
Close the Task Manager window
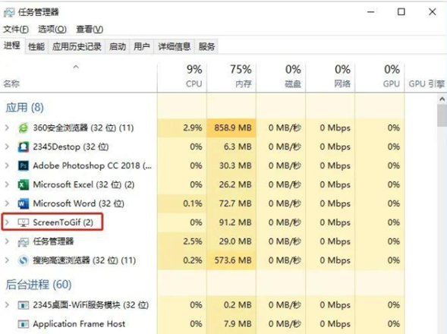pos(432,12)
